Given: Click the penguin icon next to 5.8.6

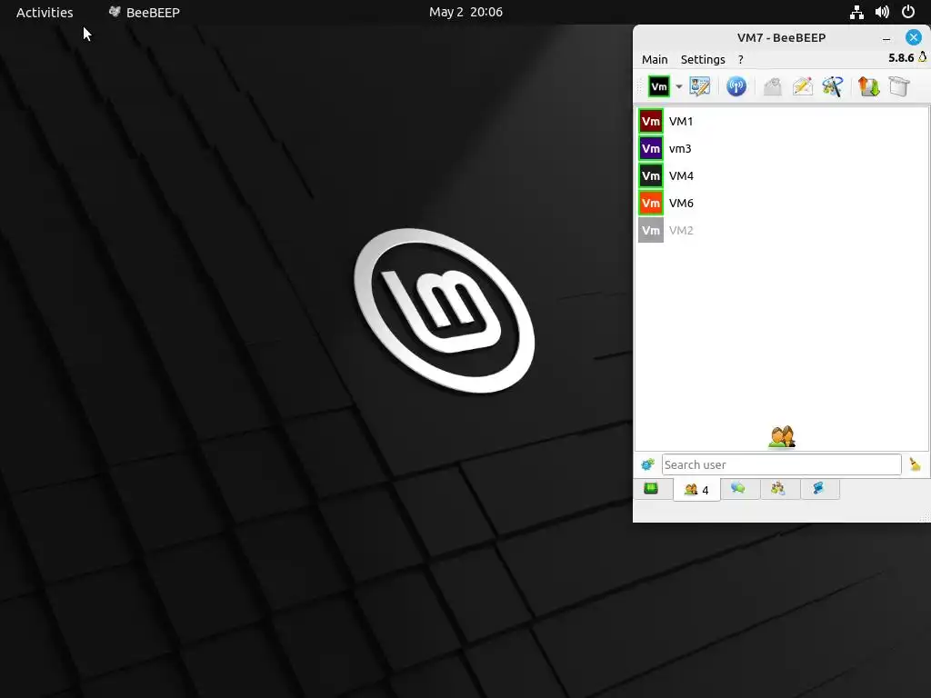Looking at the screenshot, I should [923, 57].
